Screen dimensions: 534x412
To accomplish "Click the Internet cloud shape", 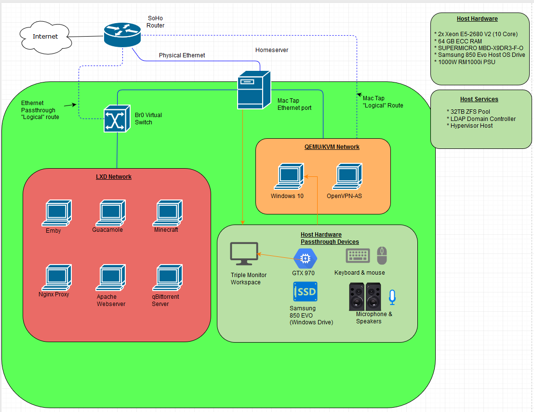I will pyautogui.click(x=44, y=37).
